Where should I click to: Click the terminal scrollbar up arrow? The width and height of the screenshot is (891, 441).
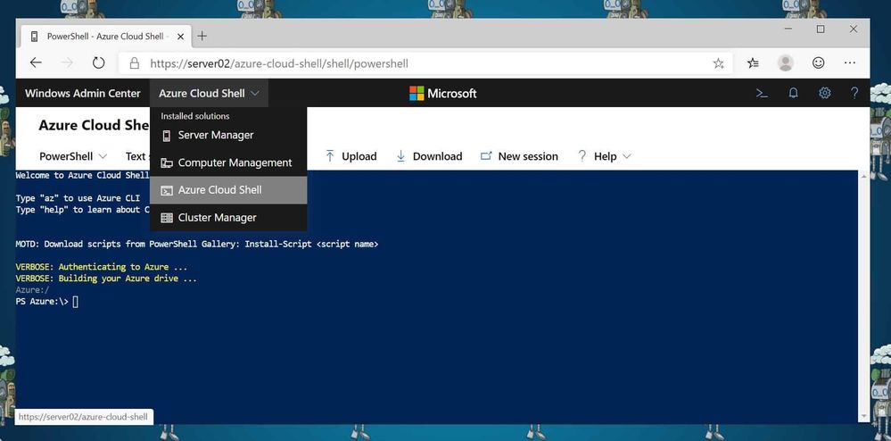pyautogui.click(x=863, y=177)
